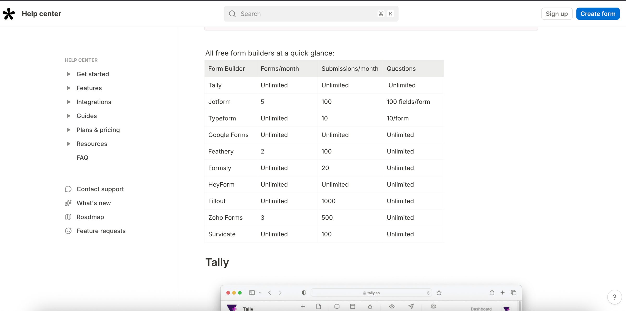Viewport: 626px width, 311px height.
Task: Click the Create form button
Action: (x=598, y=14)
